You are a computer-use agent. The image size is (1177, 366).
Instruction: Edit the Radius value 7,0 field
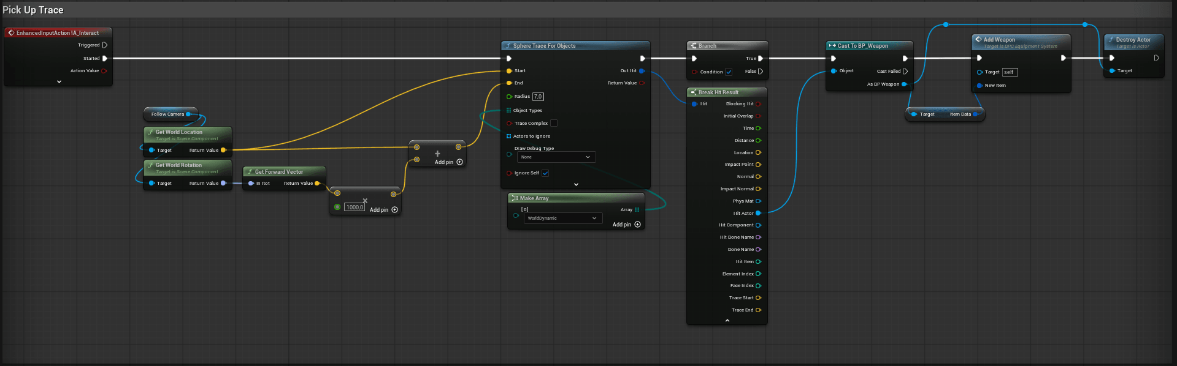pos(538,97)
